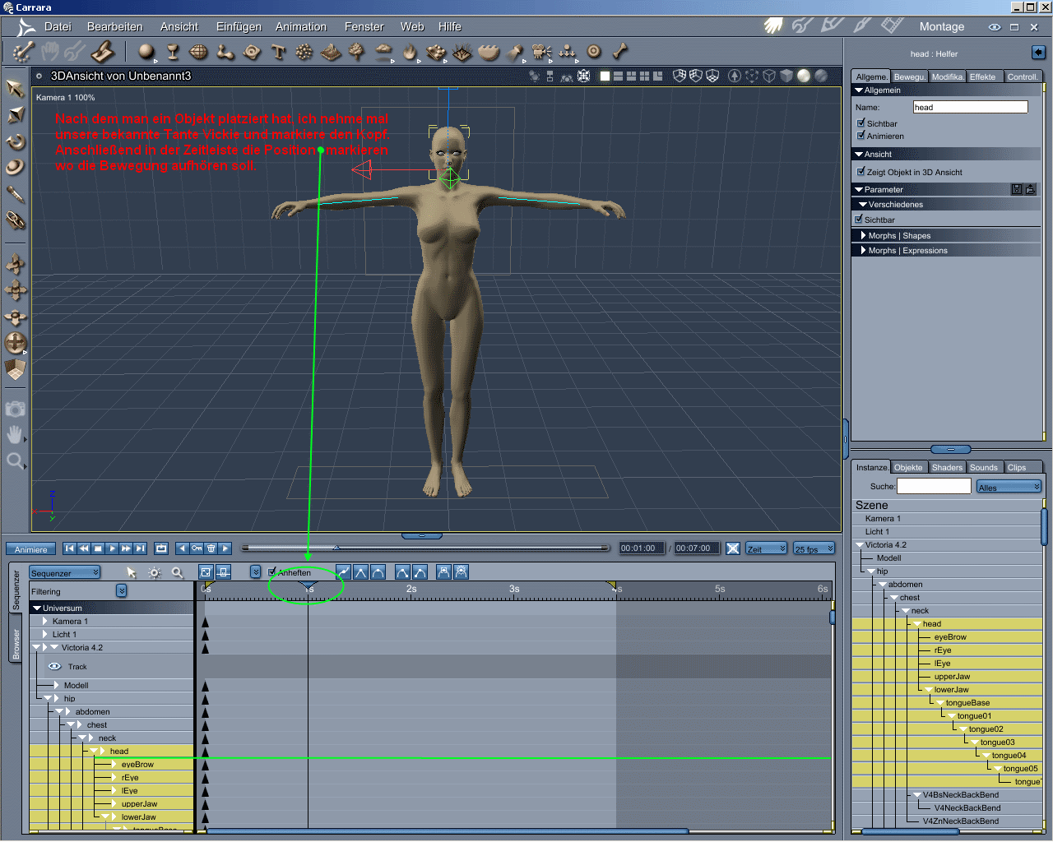Viewport: 1053px width, 842px height.
Task: Click the arrow pointer tool in sequencer toolbar
Action: click(x=131, y=572)
